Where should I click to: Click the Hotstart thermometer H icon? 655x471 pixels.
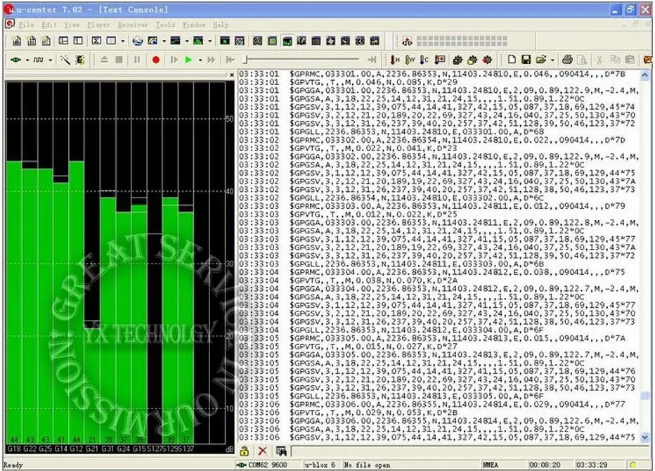tap(394, 60)
